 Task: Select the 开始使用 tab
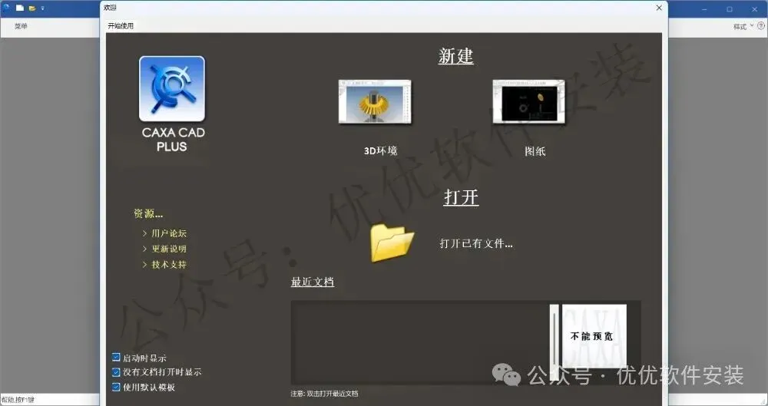pos(121,26)
